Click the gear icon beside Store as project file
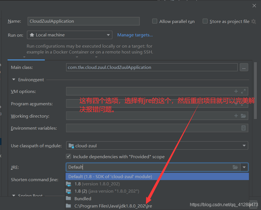Image resolution: width=261 pixels, height=210 pixels. click(254, 22)
